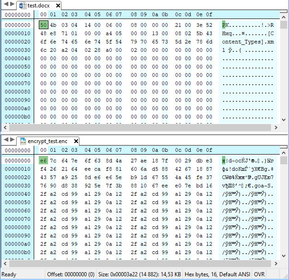
Task: Click the Offset indicator in status bar
Action: [71, 274]
